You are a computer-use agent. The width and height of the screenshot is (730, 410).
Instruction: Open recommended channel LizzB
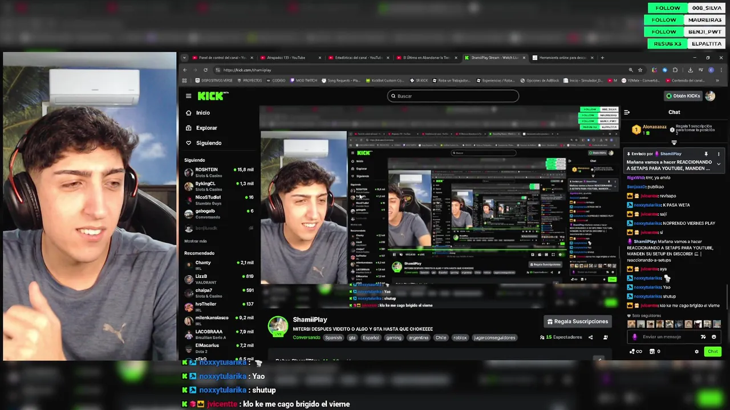pyautogui.click(x=219, y=279)
